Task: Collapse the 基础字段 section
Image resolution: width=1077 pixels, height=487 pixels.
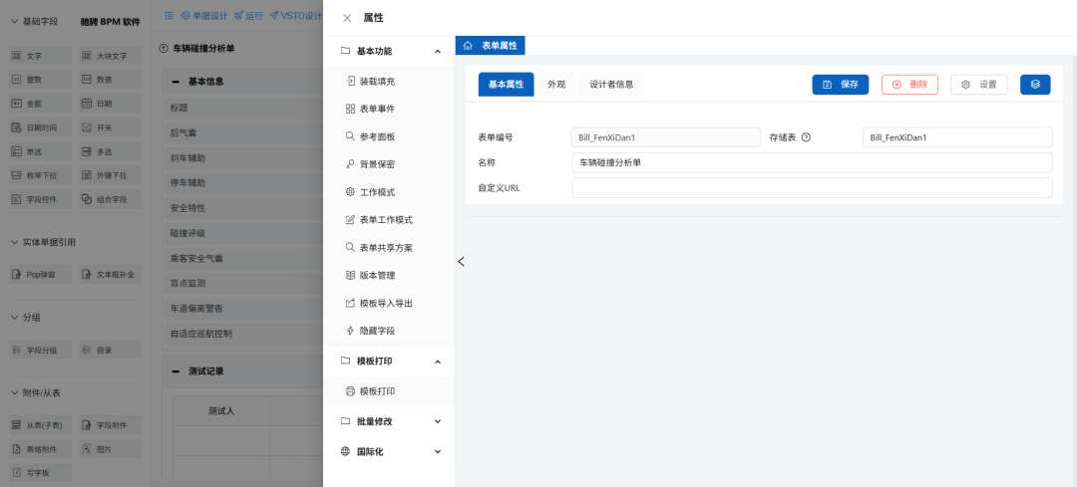Action: point(14,22)
